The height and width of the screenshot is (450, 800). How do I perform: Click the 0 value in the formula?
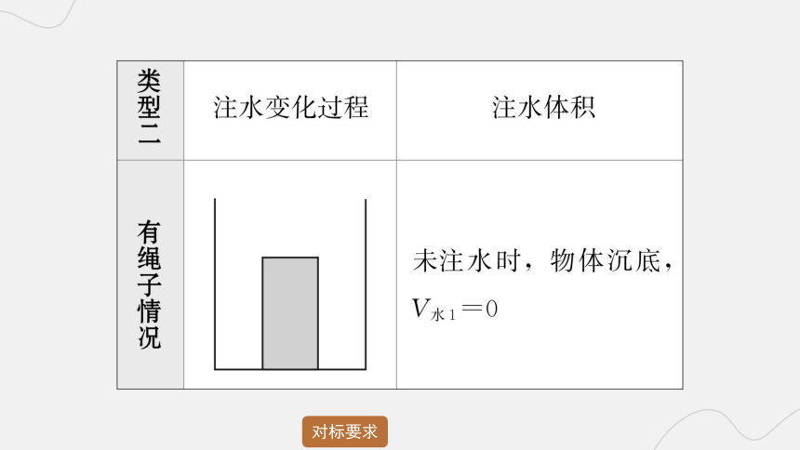click(x=491, y=309)
